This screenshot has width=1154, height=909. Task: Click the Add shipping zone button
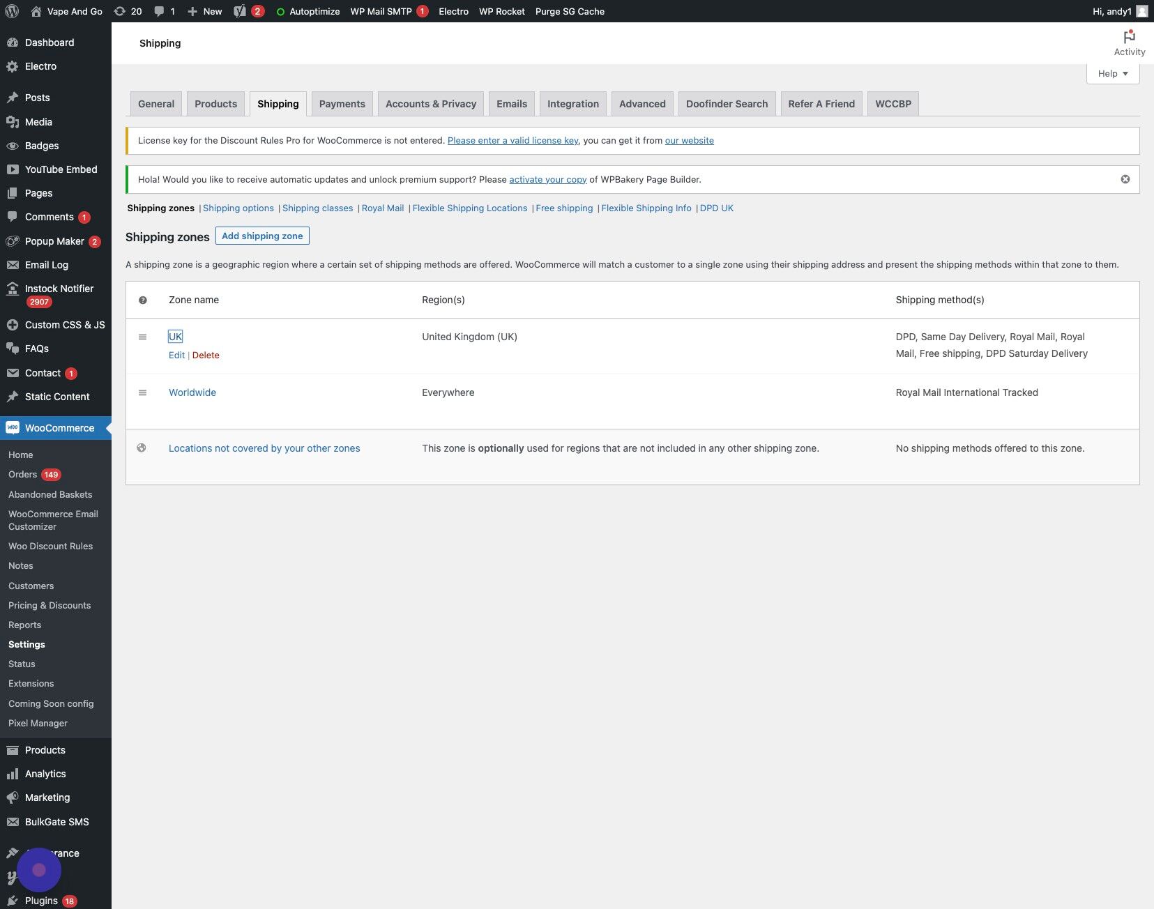point(262,236)
